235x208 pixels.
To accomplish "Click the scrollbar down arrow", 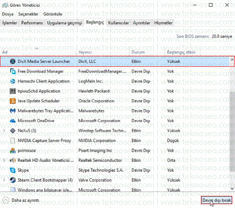I will click(232, 188).
